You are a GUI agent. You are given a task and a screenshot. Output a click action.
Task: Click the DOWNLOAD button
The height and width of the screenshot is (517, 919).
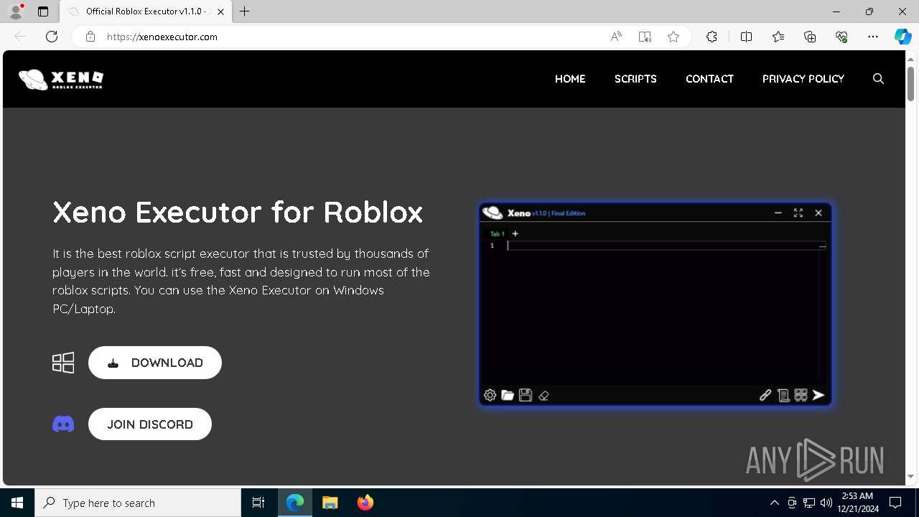pyautogui.click(x=155, y=363)
